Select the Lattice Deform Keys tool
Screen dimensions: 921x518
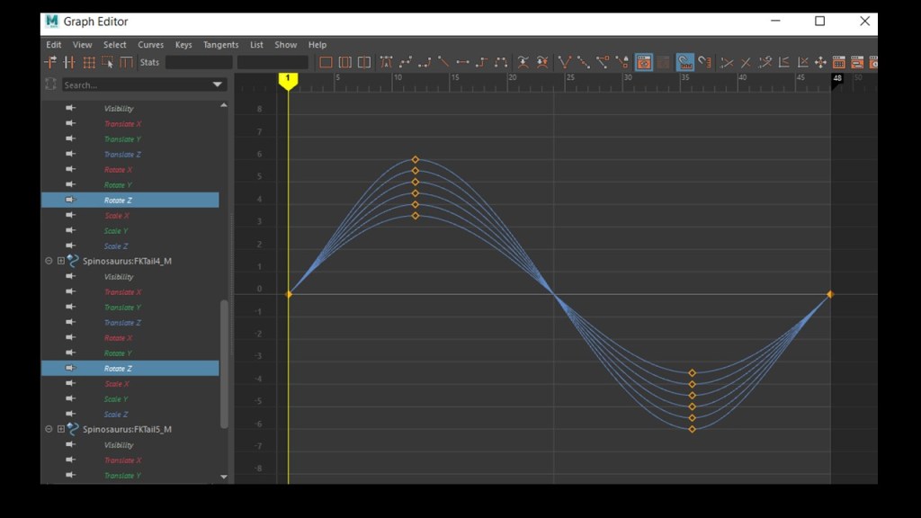pyautogui.click(x=89, y=63)
